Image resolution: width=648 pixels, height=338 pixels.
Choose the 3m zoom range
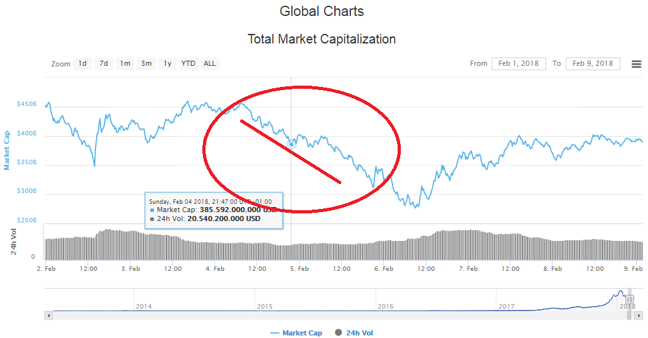147,63
